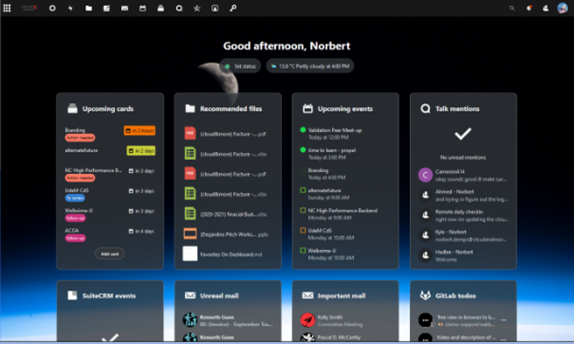Open the app grid menu icon
This screenshot has height=344, width=574.
pos(8,8)
